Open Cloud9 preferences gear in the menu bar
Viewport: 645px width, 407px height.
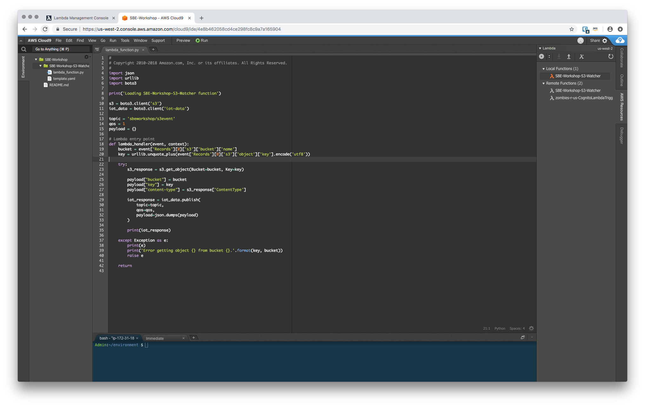[x=605, y=41]
